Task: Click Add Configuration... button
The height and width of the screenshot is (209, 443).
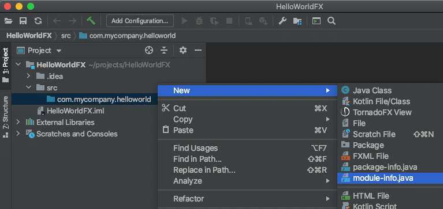Action: point(140,21)
